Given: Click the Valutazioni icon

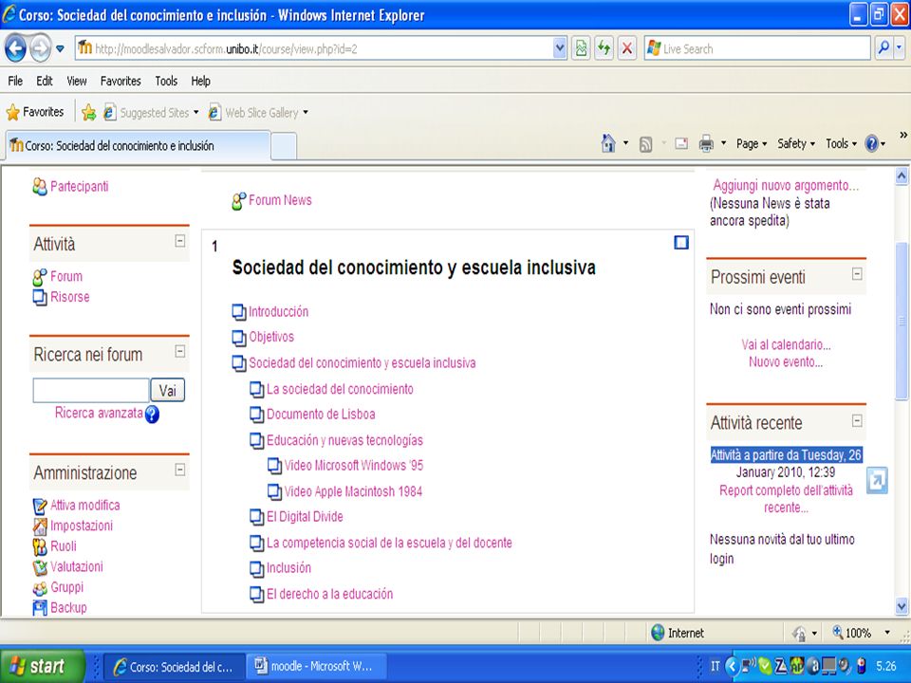Looking at the screenshot, I should pyautogui.click(x=40, y=567).
